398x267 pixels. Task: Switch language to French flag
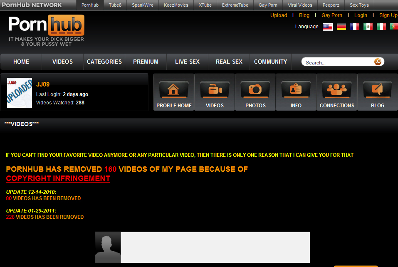click(355, 27)
